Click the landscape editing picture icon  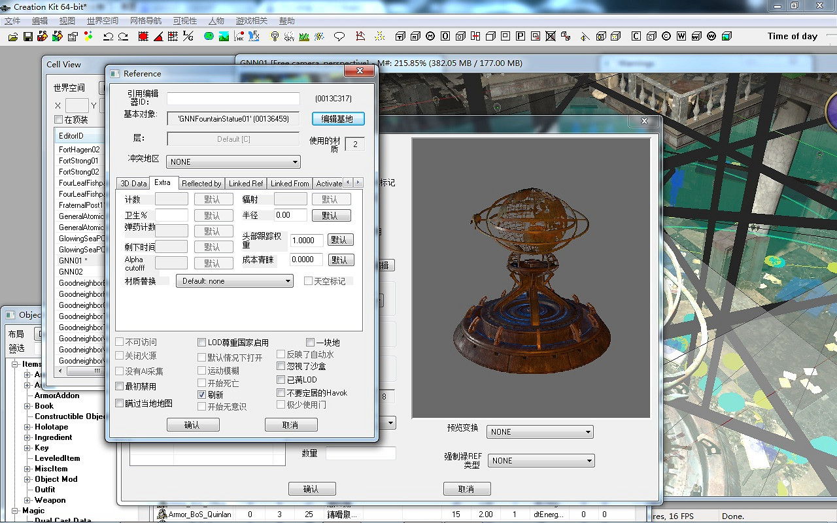(224, 37)
